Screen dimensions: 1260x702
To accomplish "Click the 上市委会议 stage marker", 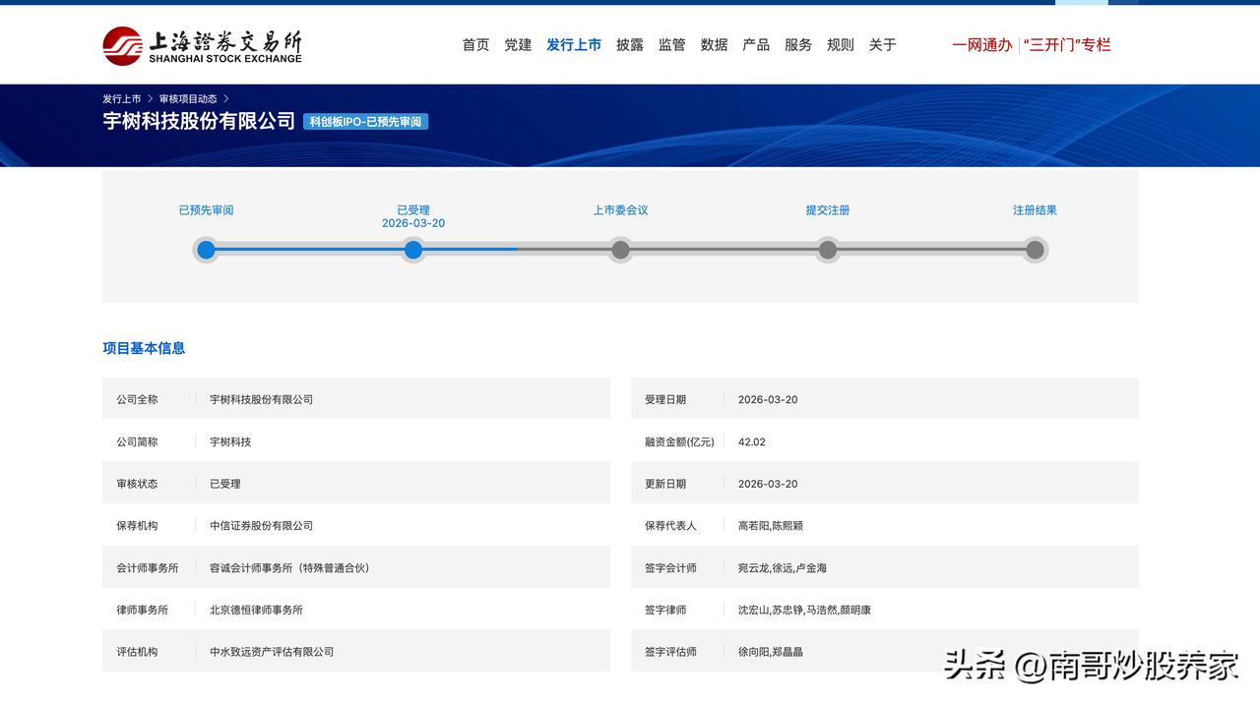I will [620, 250].
